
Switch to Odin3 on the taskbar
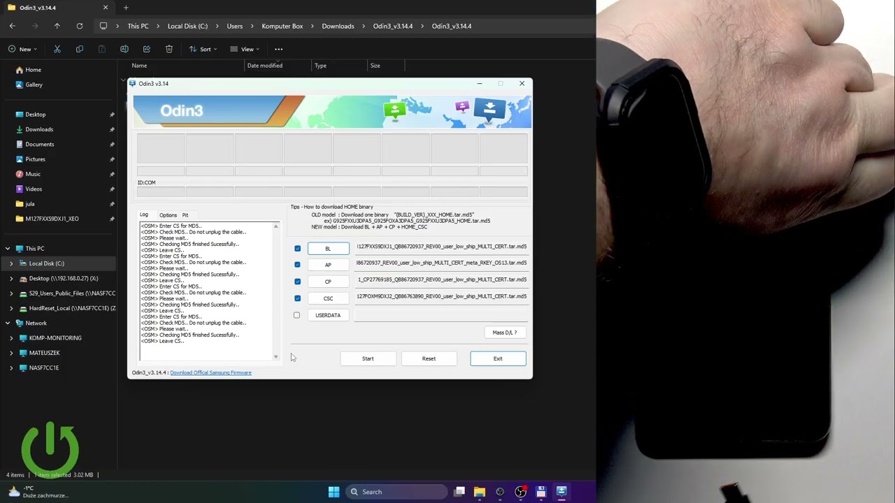pyautogui.click(x=561, y=492)
